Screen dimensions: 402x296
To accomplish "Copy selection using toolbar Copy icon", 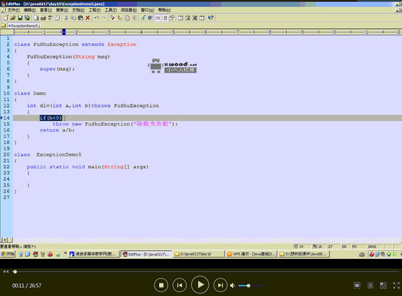I will click(73, 18).
